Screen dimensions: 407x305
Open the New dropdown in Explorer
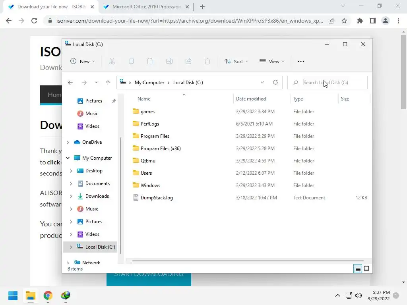pyautogui.click(x=83, y=62)
